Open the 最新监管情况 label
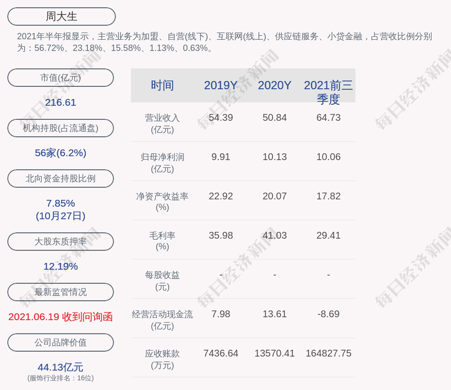 tap(61, 292)
